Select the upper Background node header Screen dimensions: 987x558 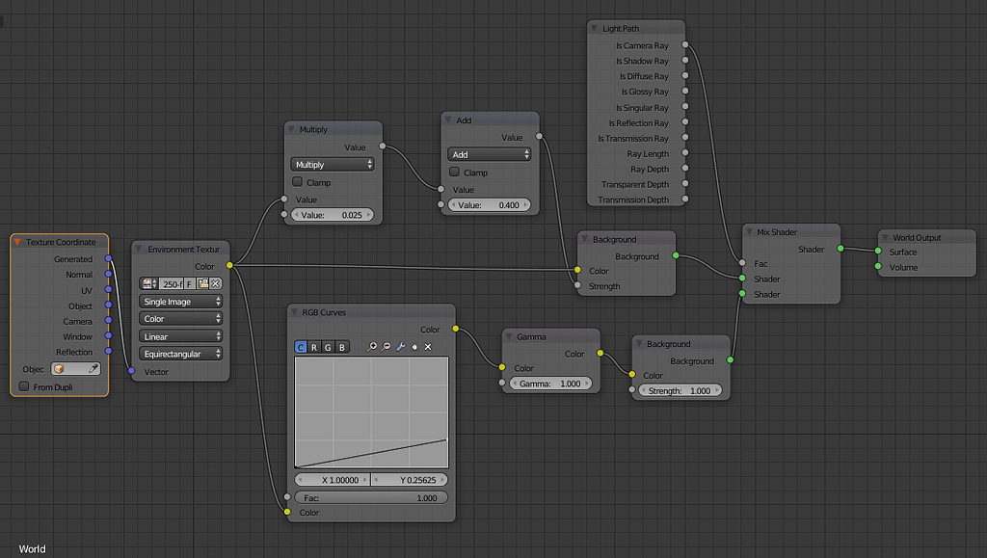pyautogui.click(x=627, y=239)
